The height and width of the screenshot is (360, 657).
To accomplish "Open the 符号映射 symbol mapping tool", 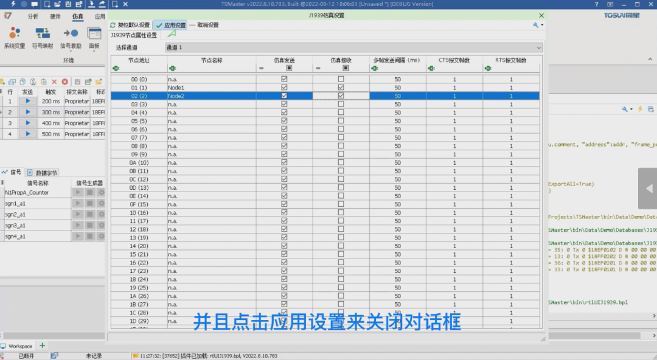I will point(43,37).
